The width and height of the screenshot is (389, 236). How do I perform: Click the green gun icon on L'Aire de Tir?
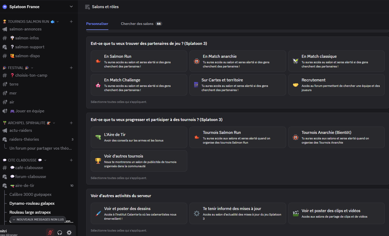[98, 137]
